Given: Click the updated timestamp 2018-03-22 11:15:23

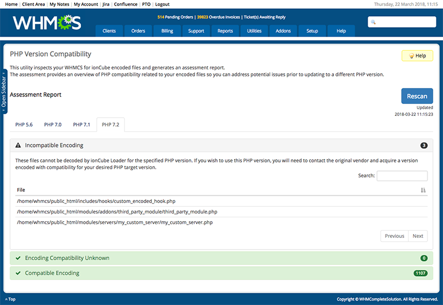Looking at the screenshot, I should (x=414, y=114).
